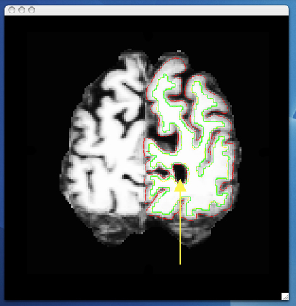Screen dimensions: 296x306
Task: Click the window title bar
Action: 146,10
